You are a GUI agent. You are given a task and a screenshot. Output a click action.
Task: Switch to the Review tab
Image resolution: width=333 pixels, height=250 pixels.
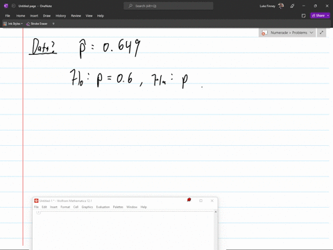pyautogui.click(x=76, y=16)
